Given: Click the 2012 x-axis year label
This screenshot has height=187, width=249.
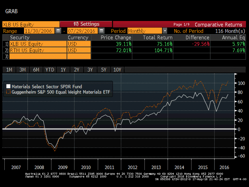Looking at the screenshot, I should [x=133, y=167].
